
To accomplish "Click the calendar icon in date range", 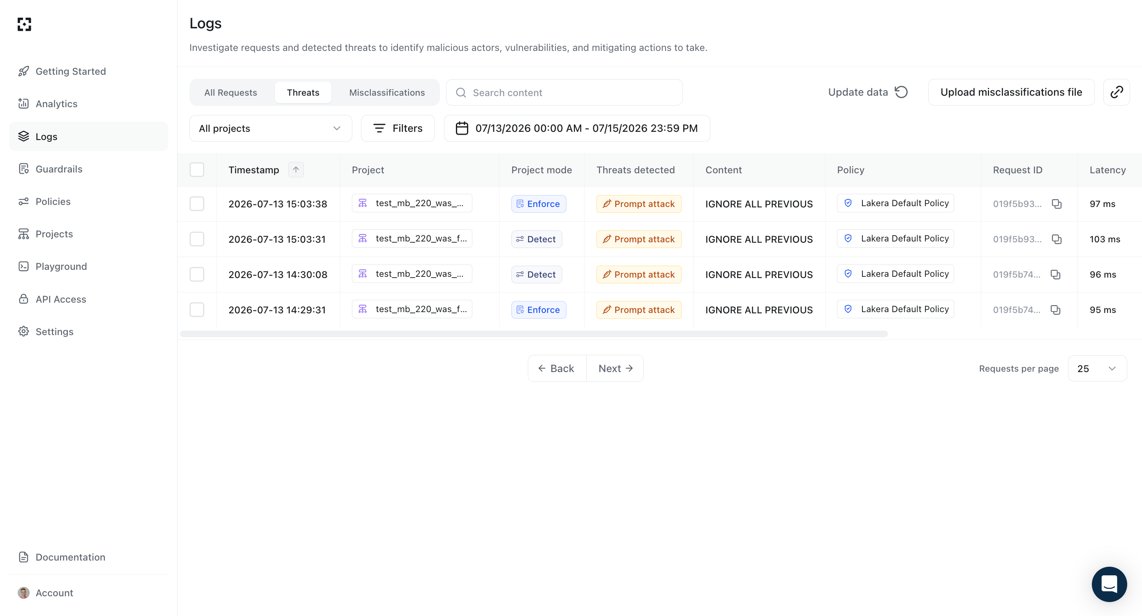I will tap(462, 129).
